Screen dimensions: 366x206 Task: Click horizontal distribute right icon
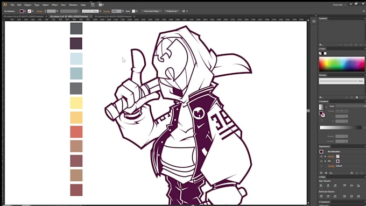coord(358,196)
